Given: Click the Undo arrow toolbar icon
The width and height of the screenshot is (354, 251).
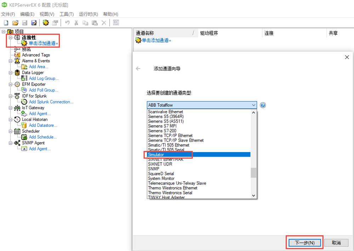Looking at the screenshot, I should tap(67, 23).
